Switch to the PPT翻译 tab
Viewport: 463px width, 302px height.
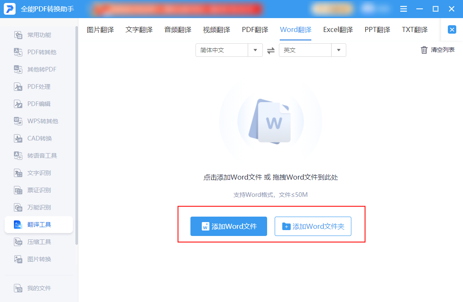(377, 30)
